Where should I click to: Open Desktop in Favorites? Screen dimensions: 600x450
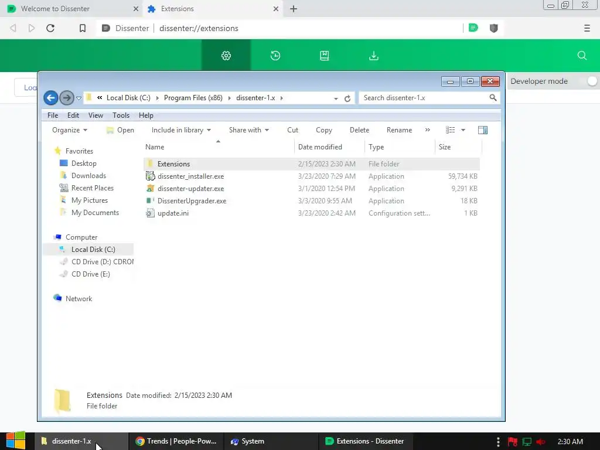click(84, 163)
